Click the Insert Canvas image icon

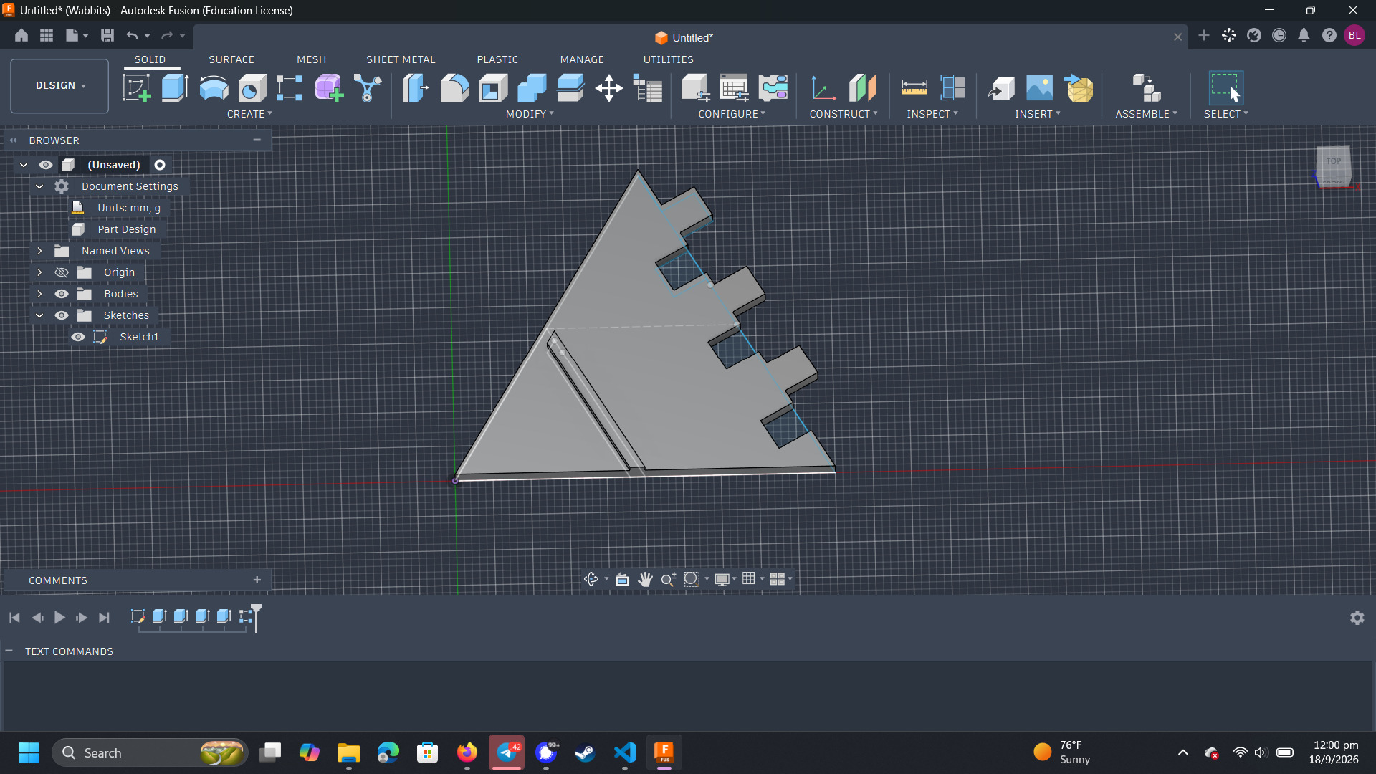(1040, 88)
